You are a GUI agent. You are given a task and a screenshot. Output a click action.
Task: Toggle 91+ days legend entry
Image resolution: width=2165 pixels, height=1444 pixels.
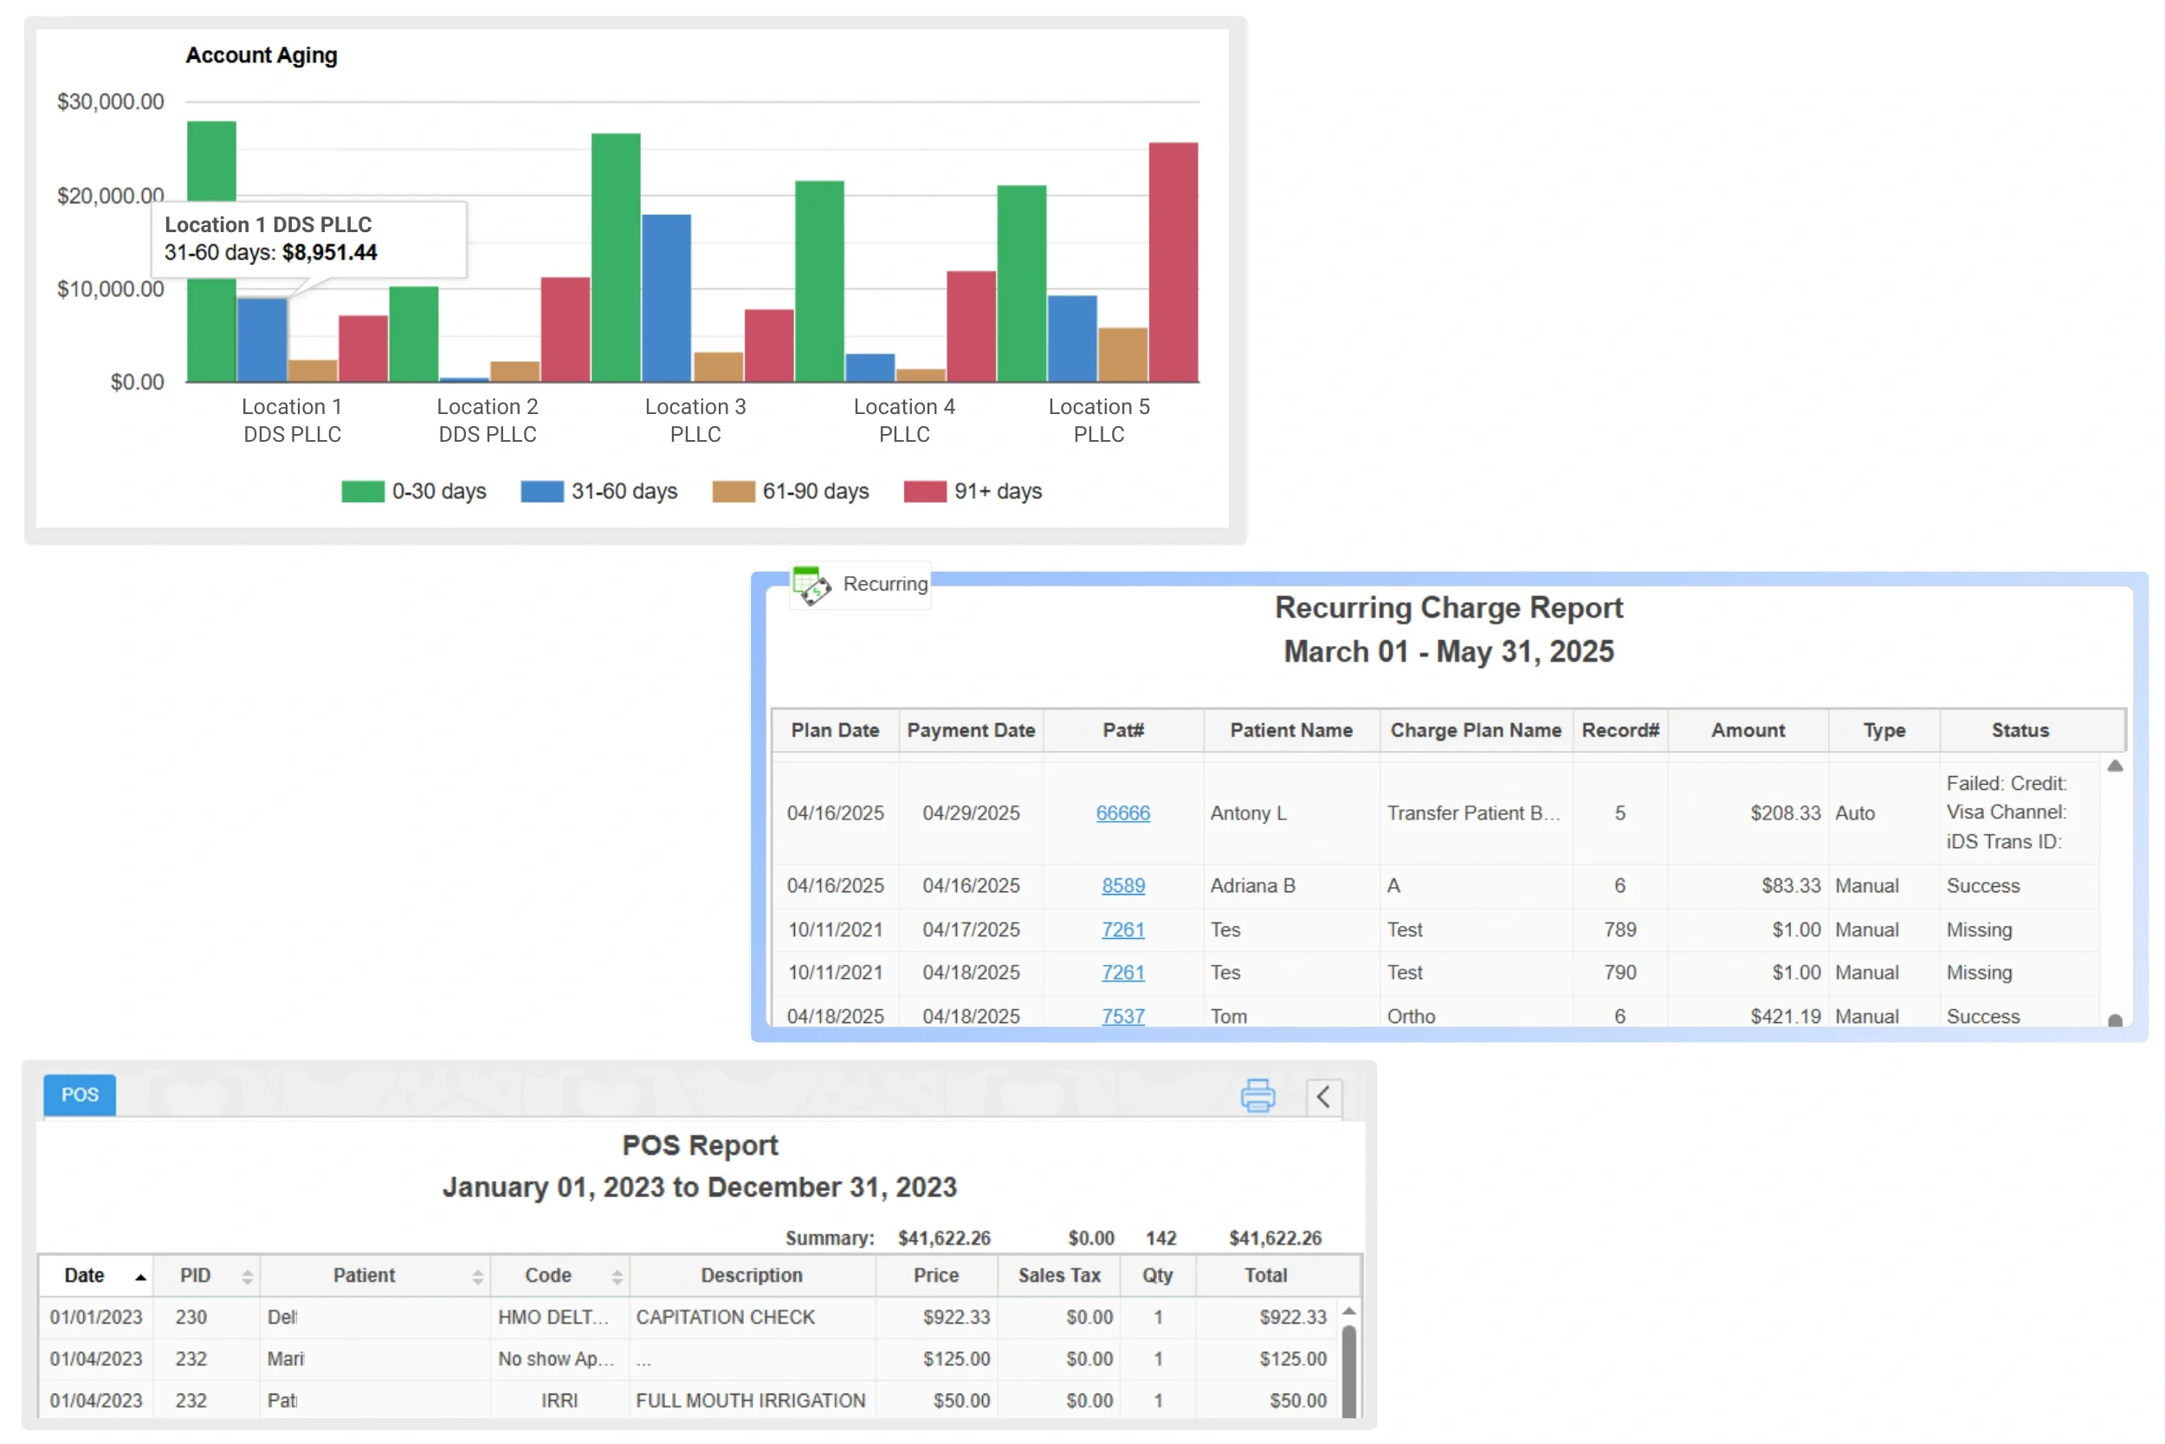click(972, 491)
